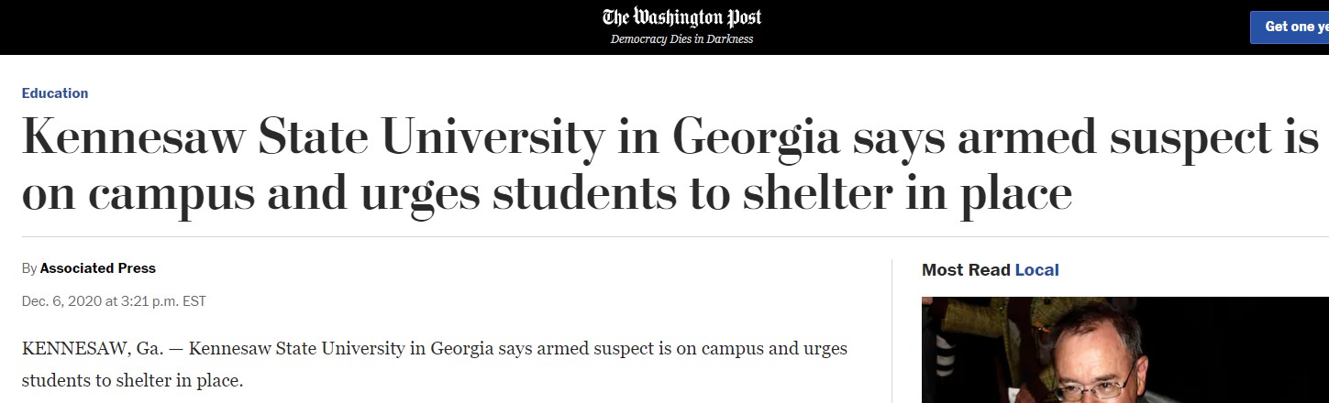Viewport: 1329px width, 403px height.
Task: Click the headline's second line about sheltering
Action: (546, 193)
